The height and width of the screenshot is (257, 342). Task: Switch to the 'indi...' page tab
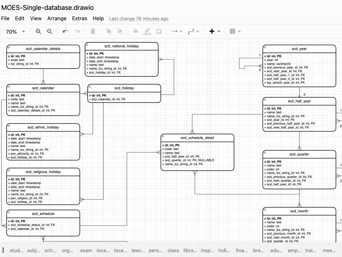pos(224,250)
